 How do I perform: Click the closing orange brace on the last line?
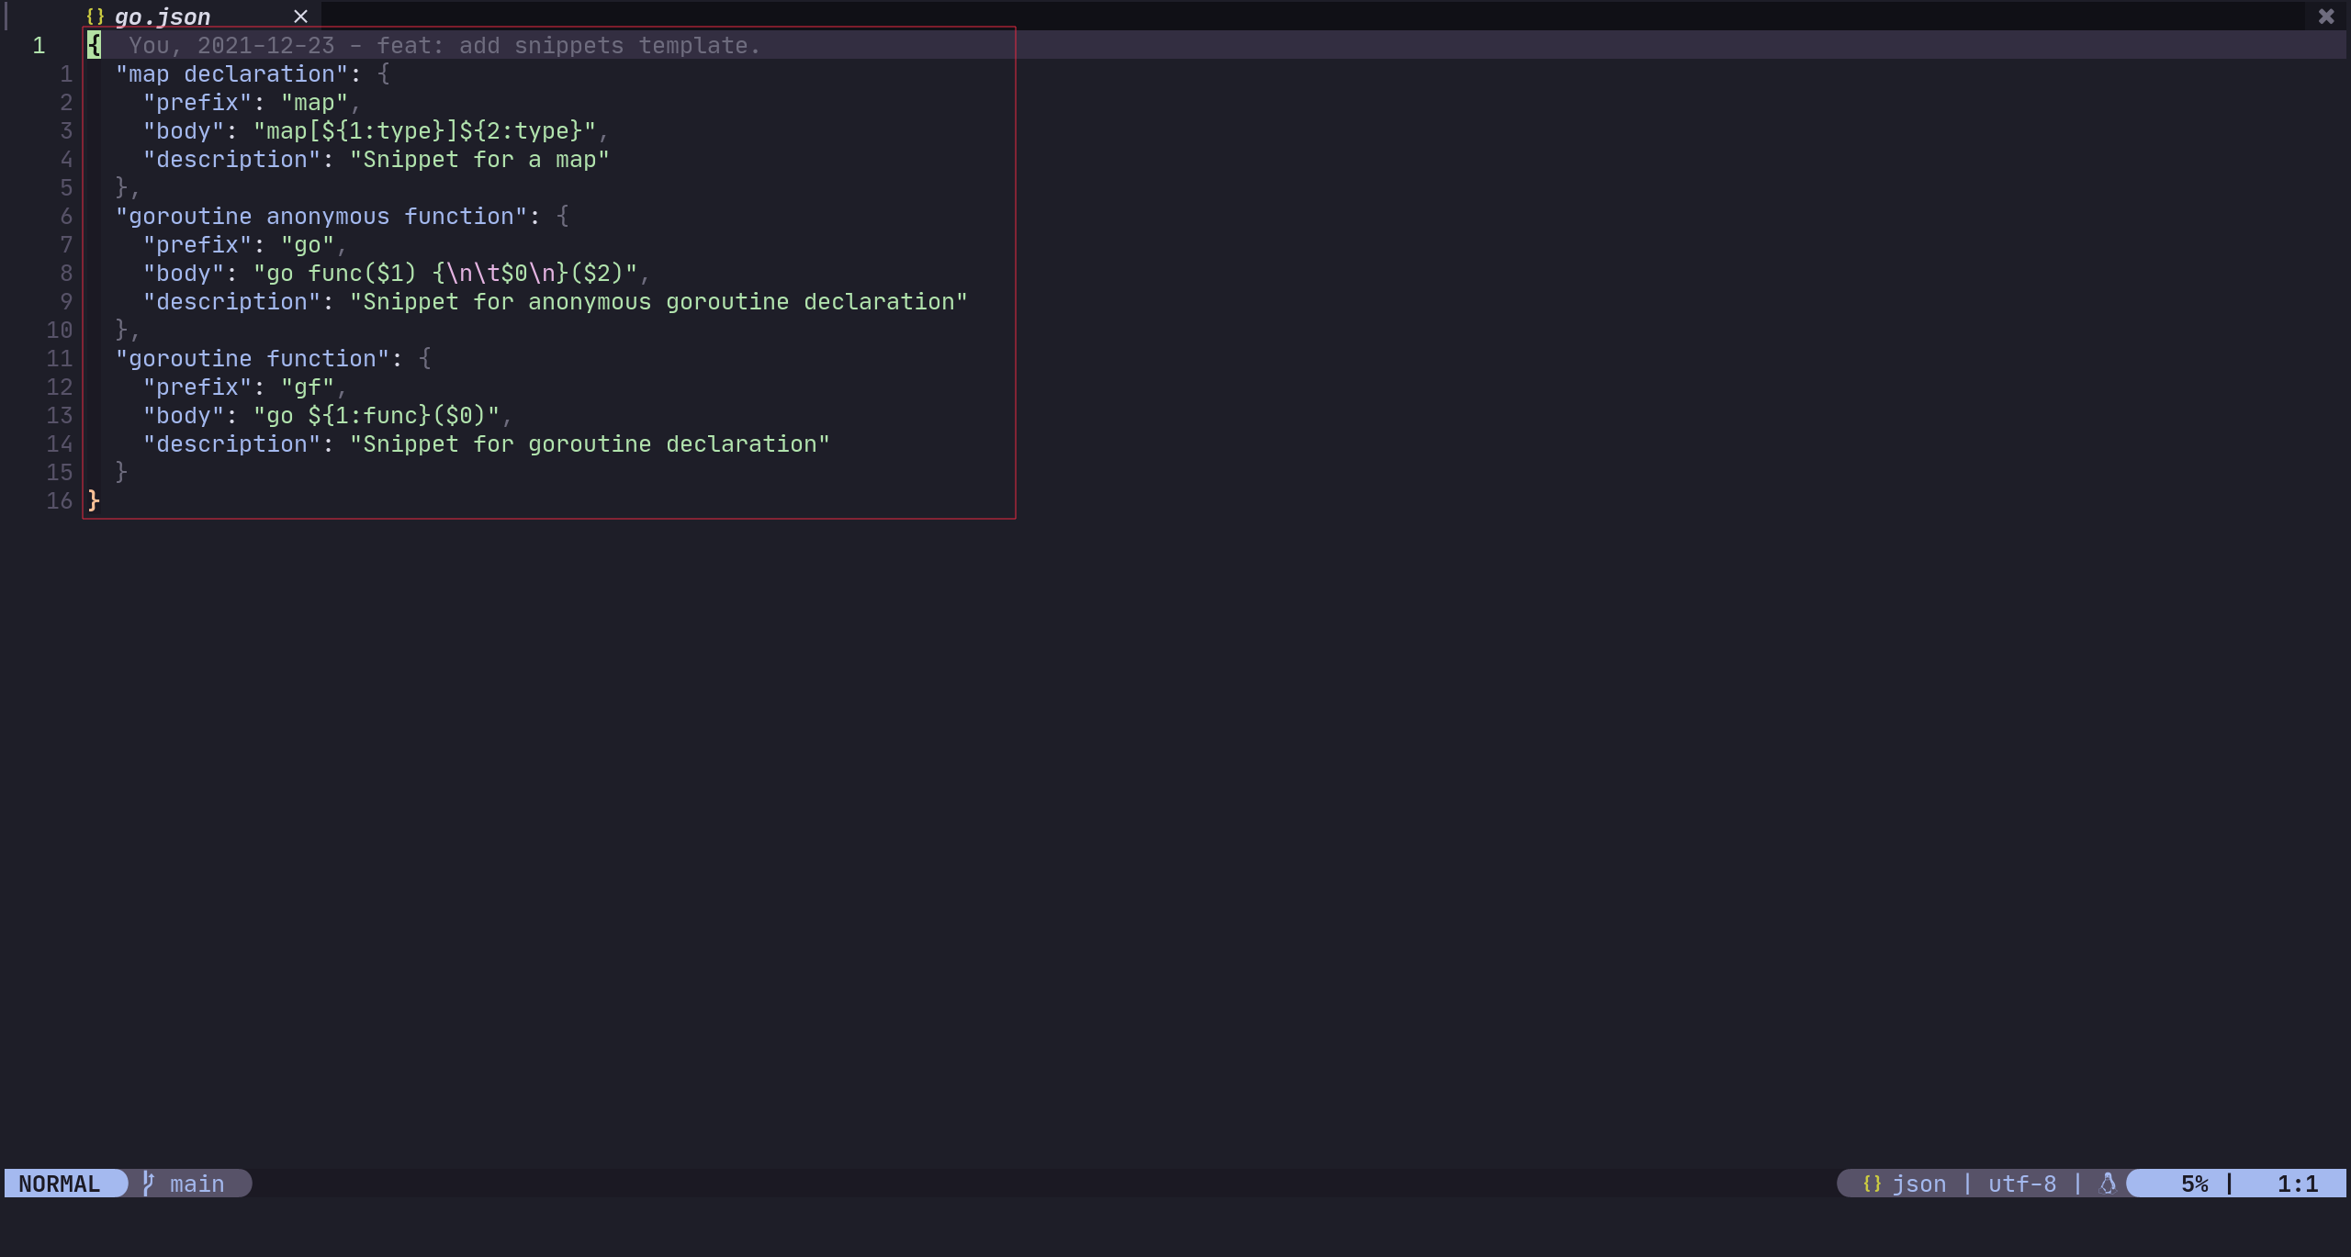(94, 501)
